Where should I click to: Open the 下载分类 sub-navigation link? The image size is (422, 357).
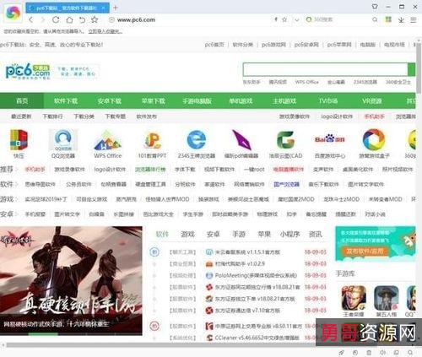coord(84,116)
